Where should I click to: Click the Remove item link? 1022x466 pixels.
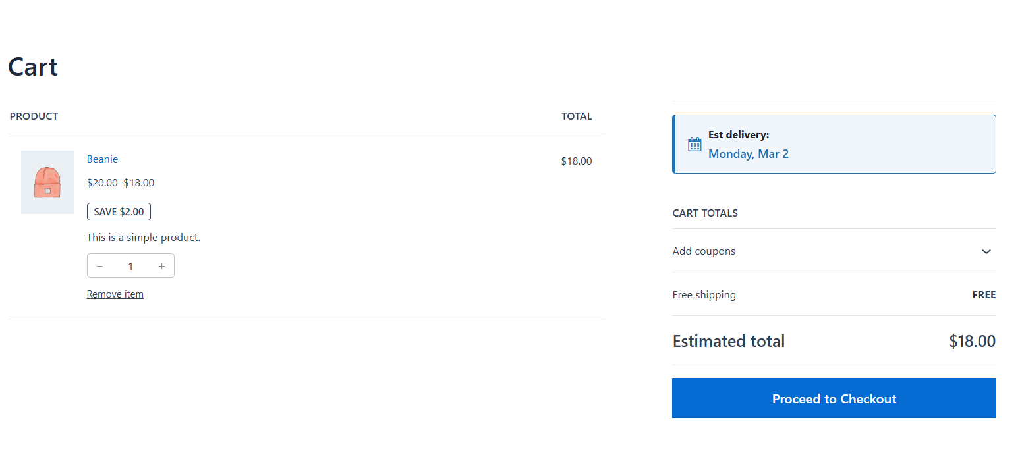115,294
